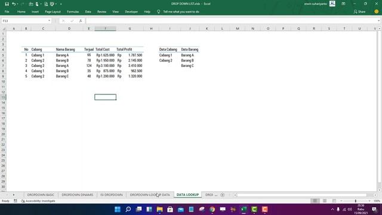Expand the Name Box dropdown

tap(49, 21)
